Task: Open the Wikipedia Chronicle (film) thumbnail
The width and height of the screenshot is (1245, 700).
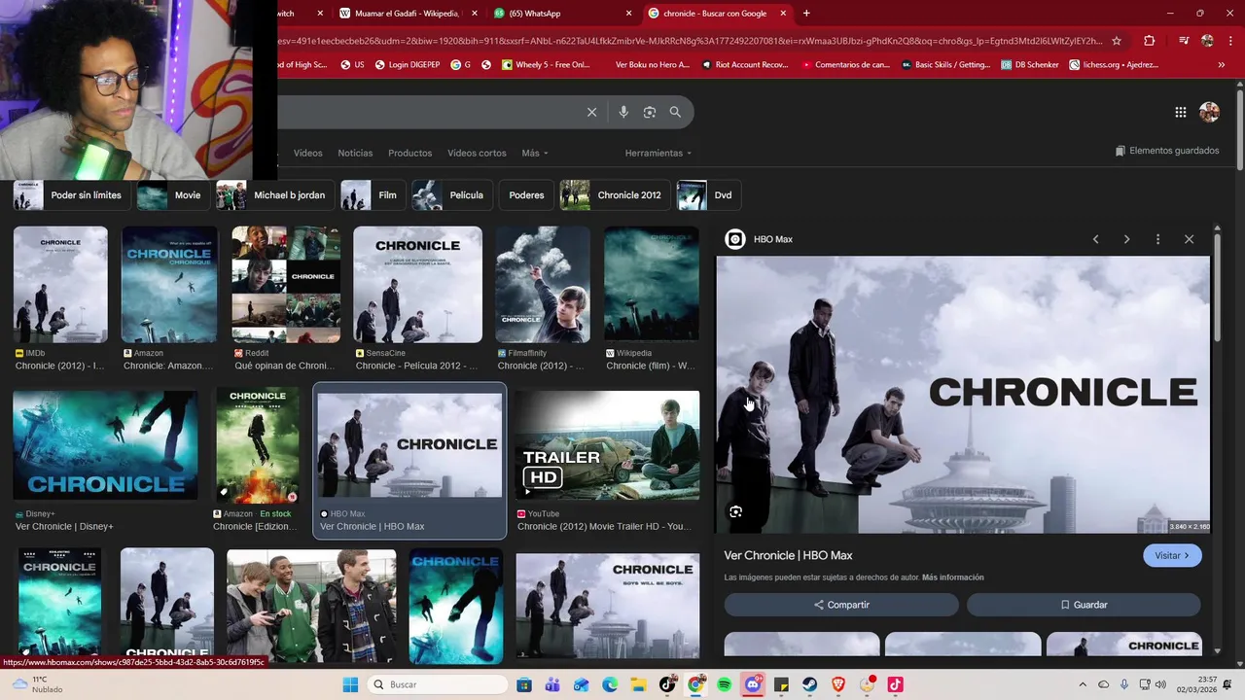Action: [x=652, y=285]
